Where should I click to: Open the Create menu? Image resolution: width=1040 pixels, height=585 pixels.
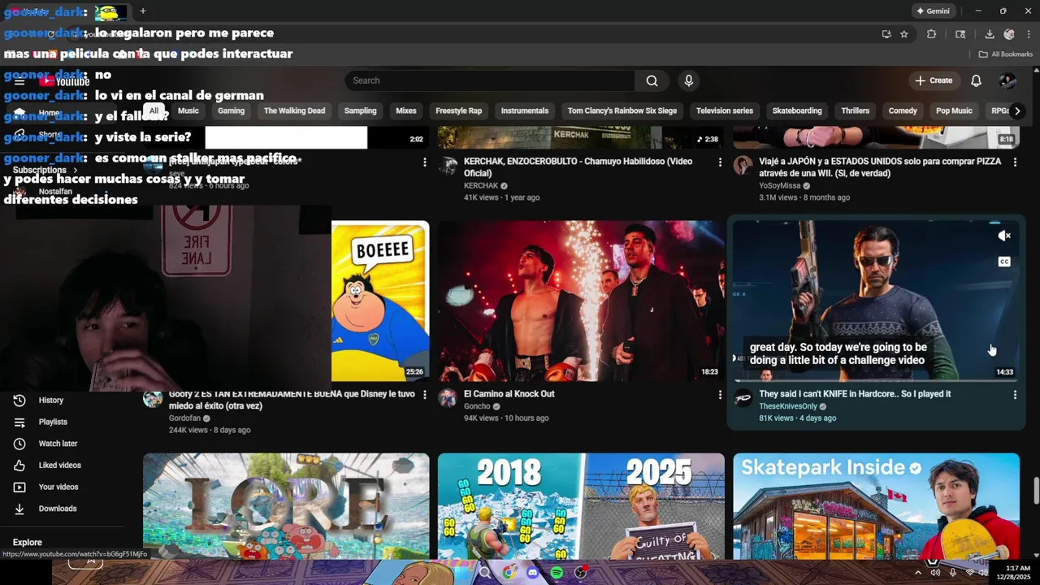coord(934,80)
